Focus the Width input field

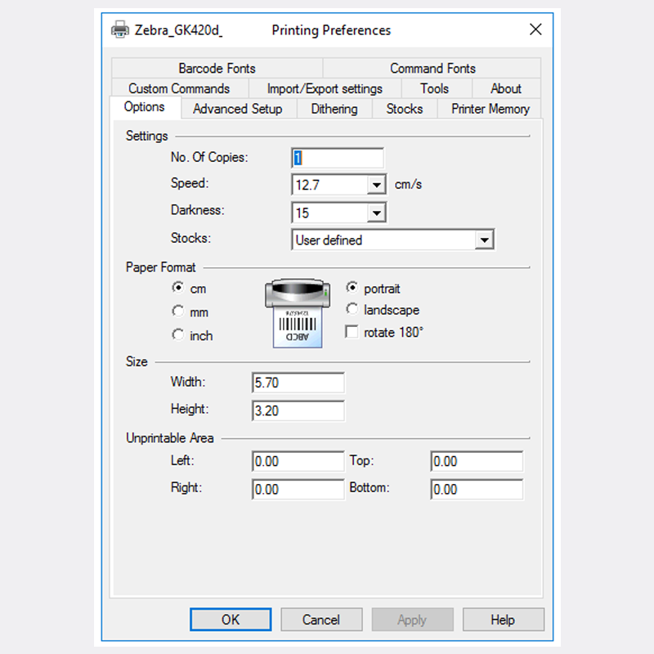[298, 383]
